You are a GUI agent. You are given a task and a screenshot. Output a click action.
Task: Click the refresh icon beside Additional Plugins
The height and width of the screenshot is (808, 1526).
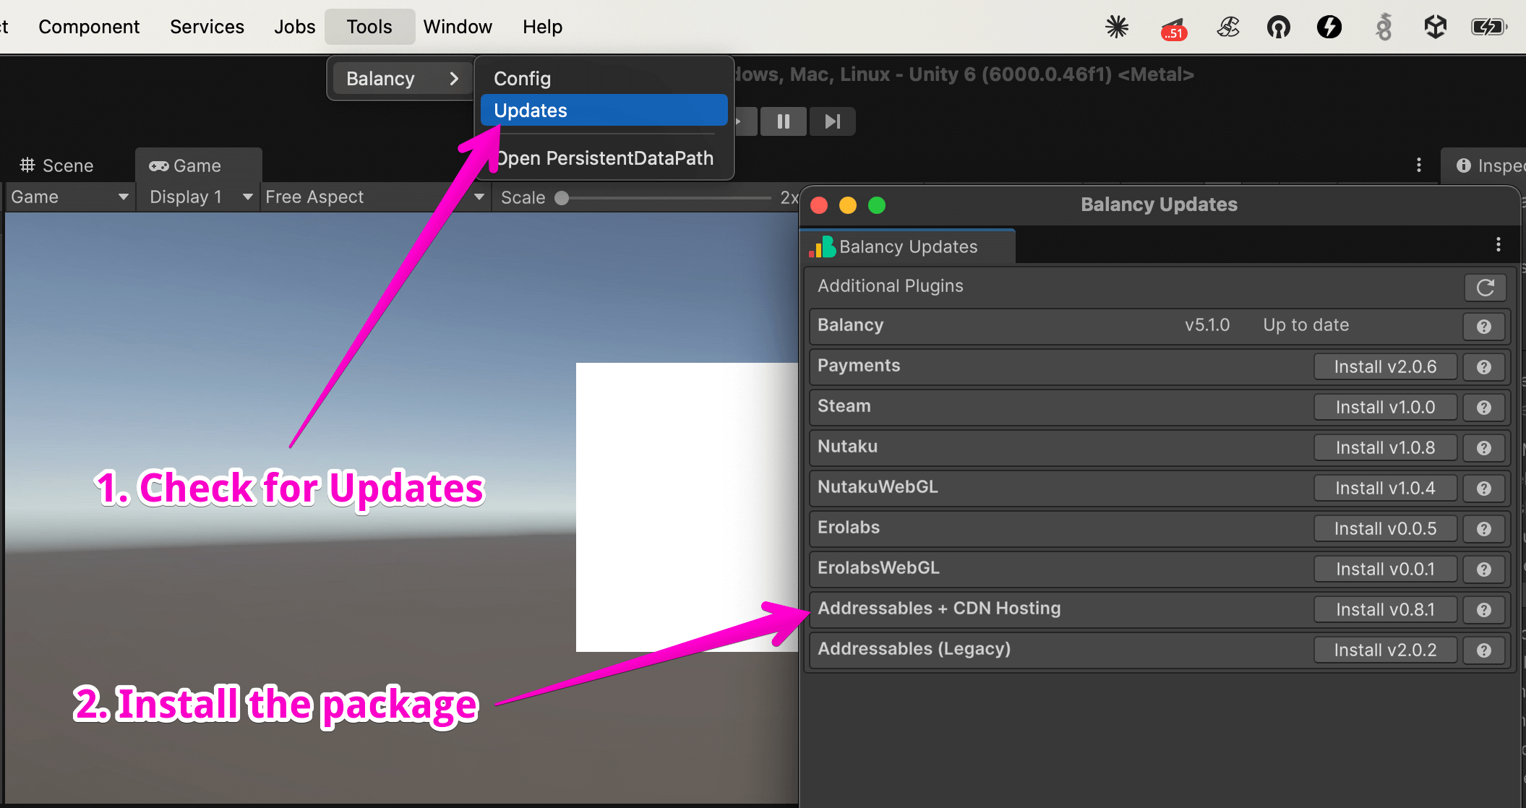[1485, 287]
